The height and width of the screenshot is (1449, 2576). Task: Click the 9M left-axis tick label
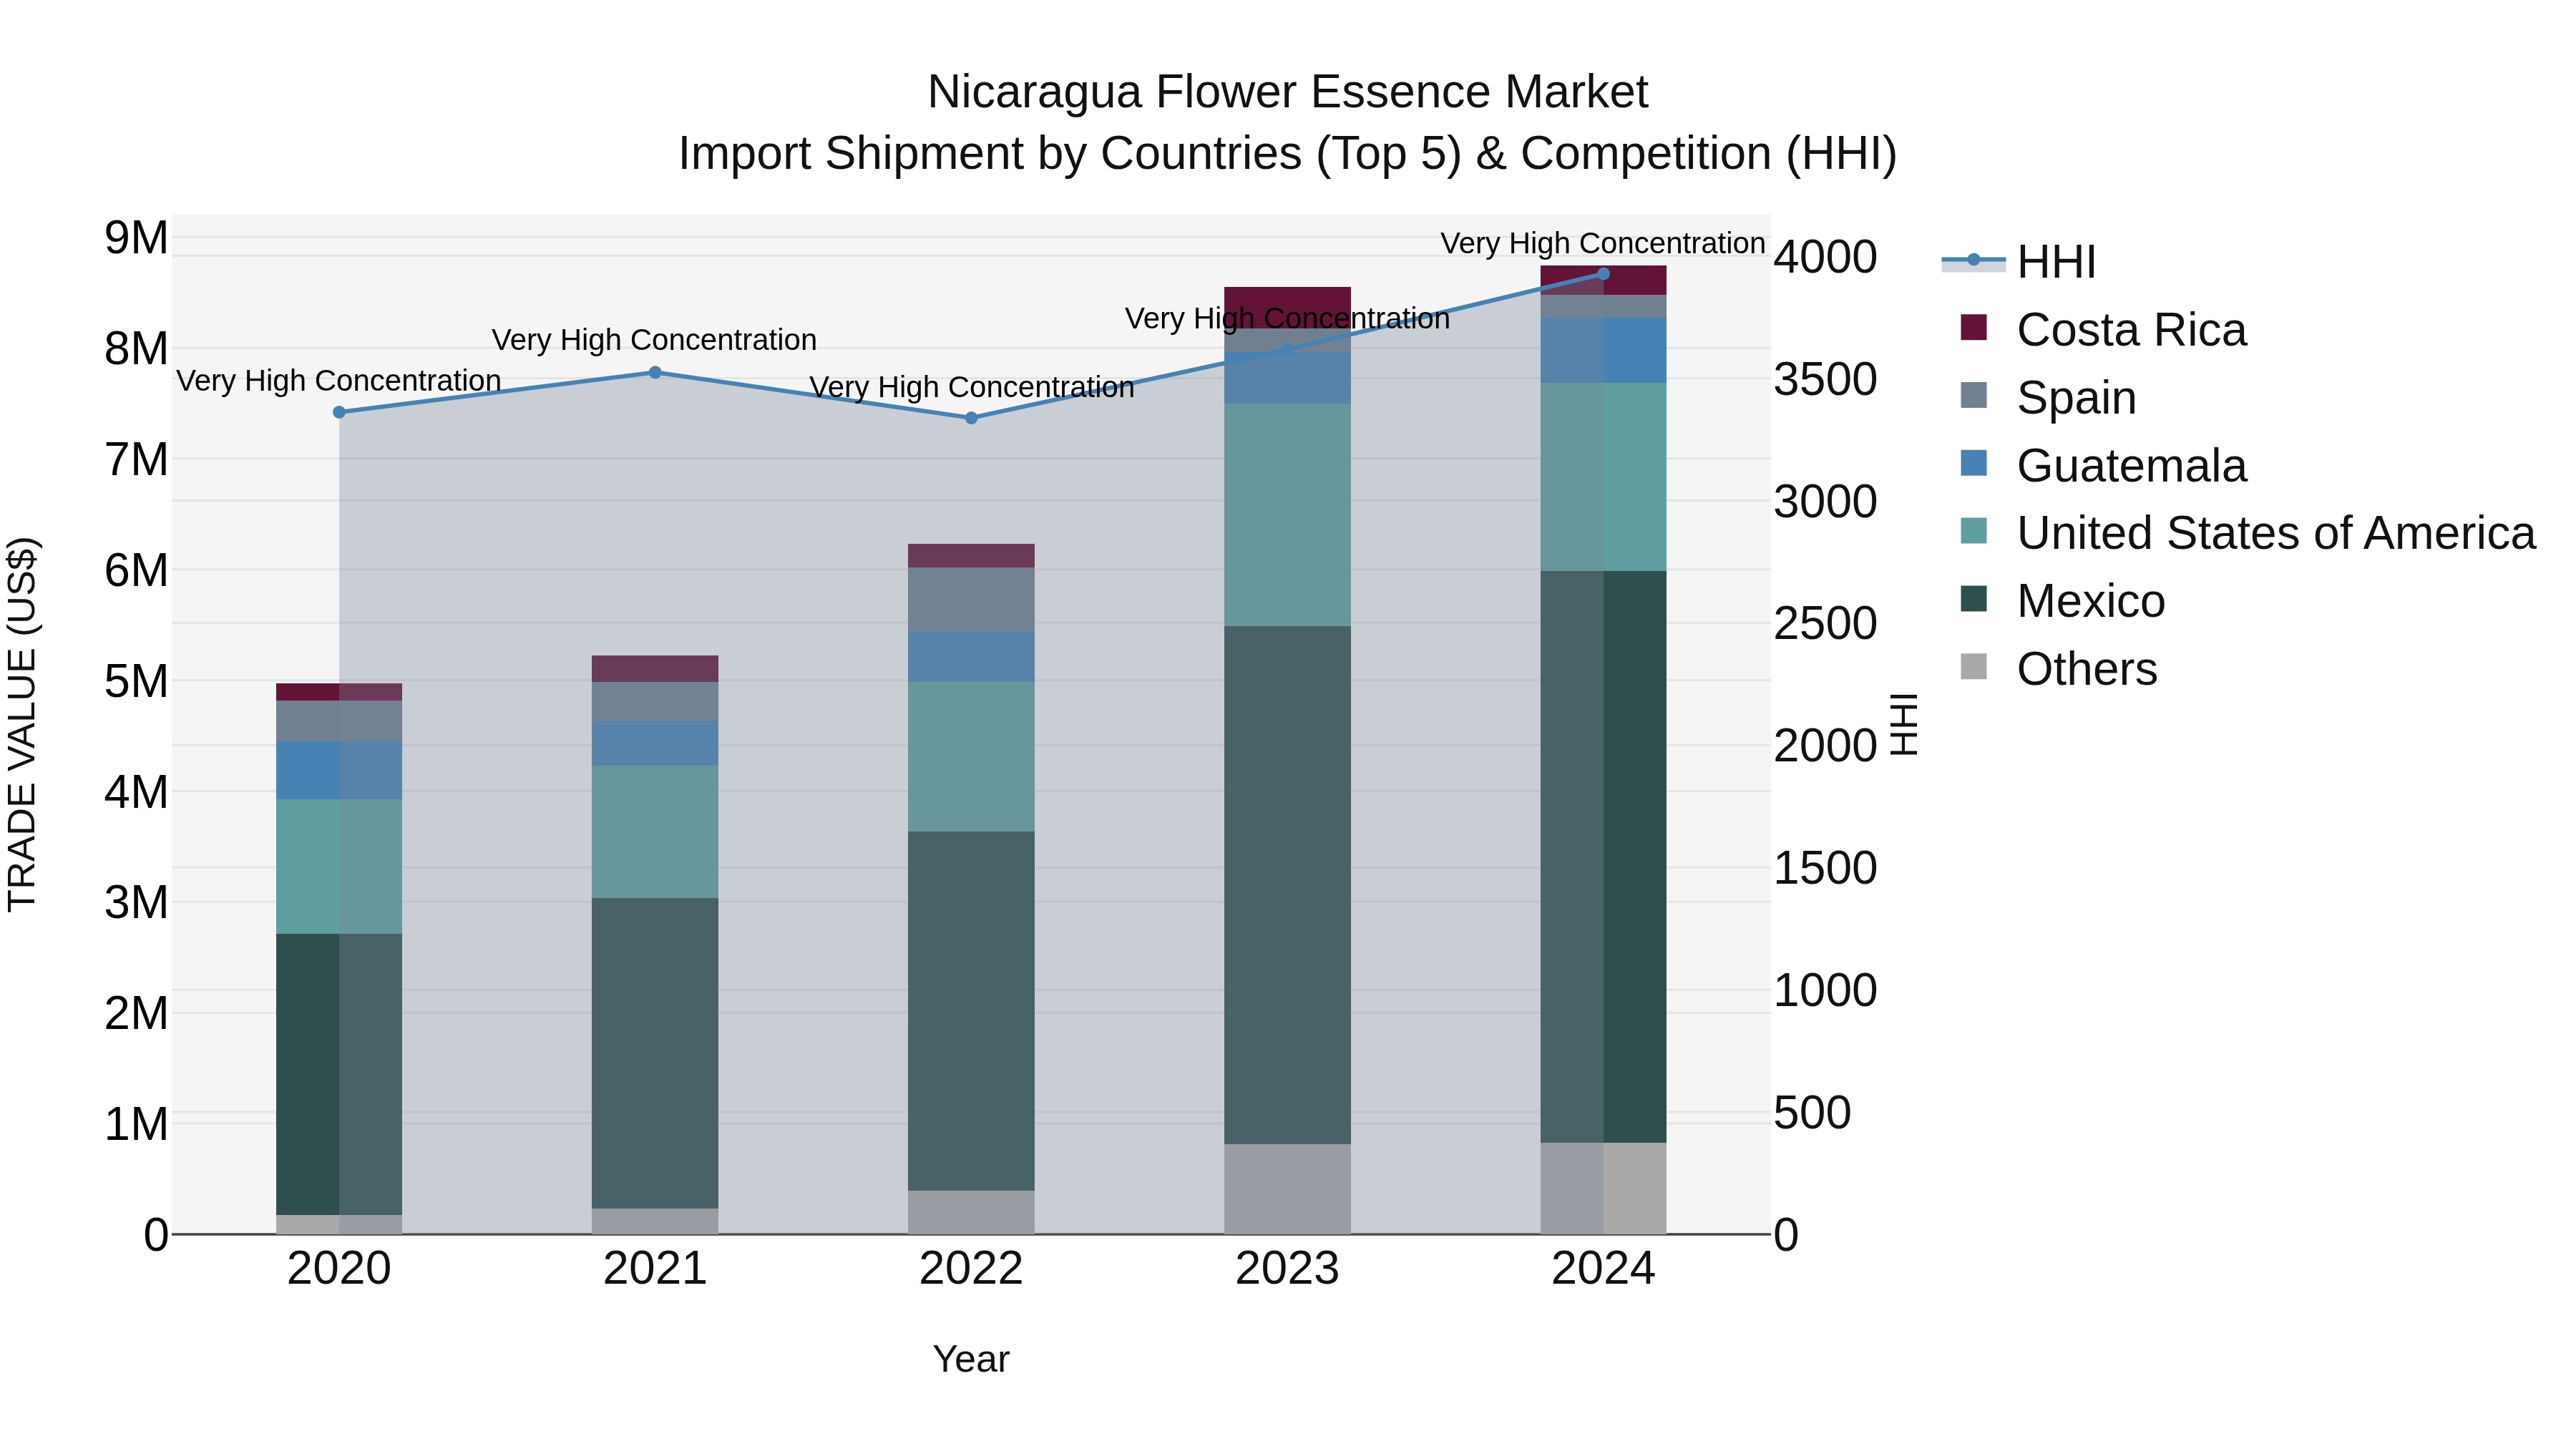(x=136, y=238)
